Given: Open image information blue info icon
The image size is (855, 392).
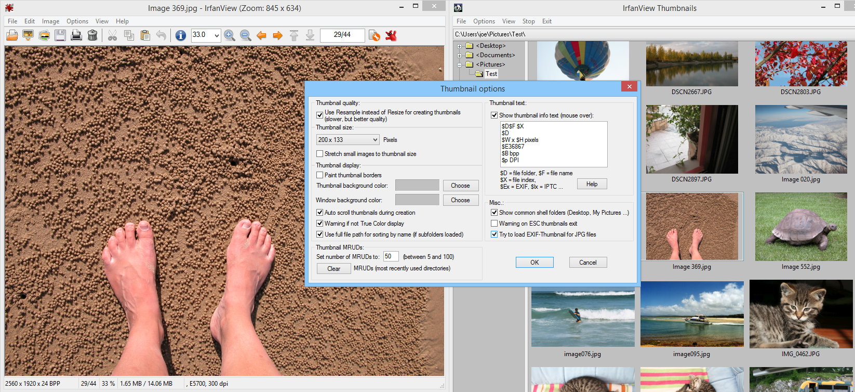Looking at the screenshot, I should (180, 35).
